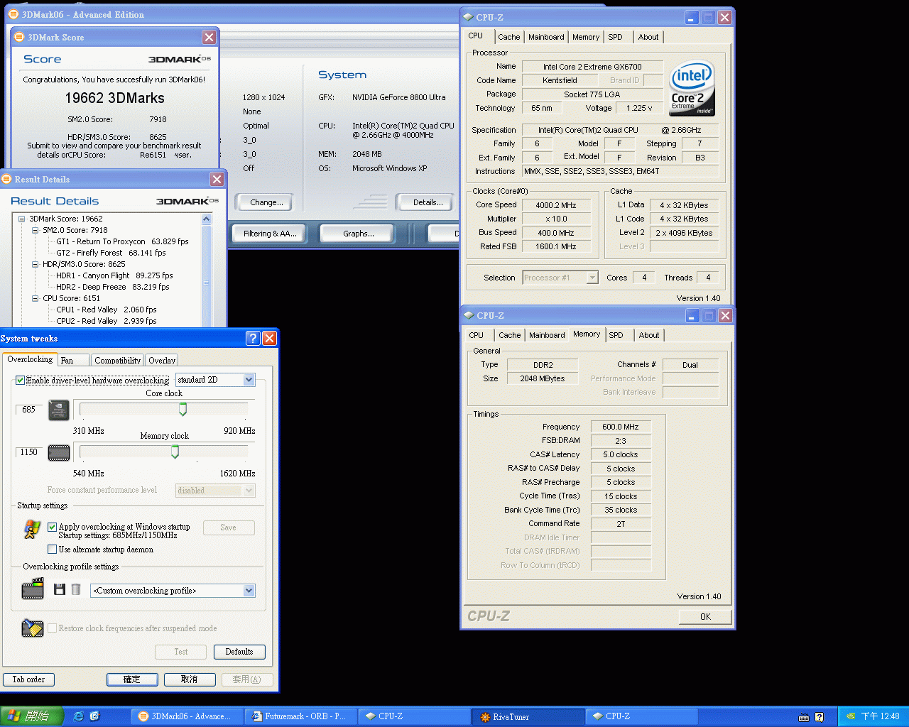Switch to RivaTuner taskbar button
The height and width of the screenshot is (727, 909).
click(528, 717)
